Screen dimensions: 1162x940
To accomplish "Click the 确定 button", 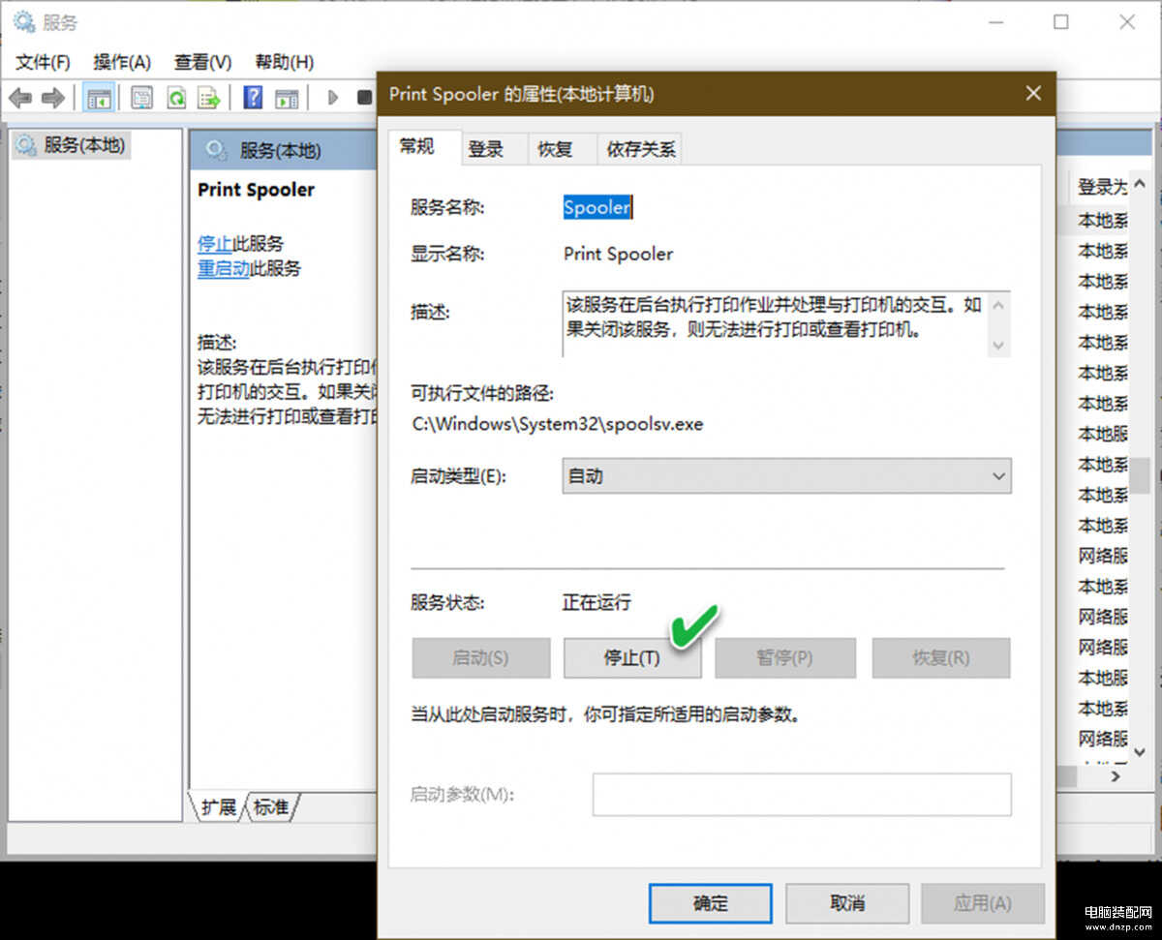I will (x=711, y=902).
